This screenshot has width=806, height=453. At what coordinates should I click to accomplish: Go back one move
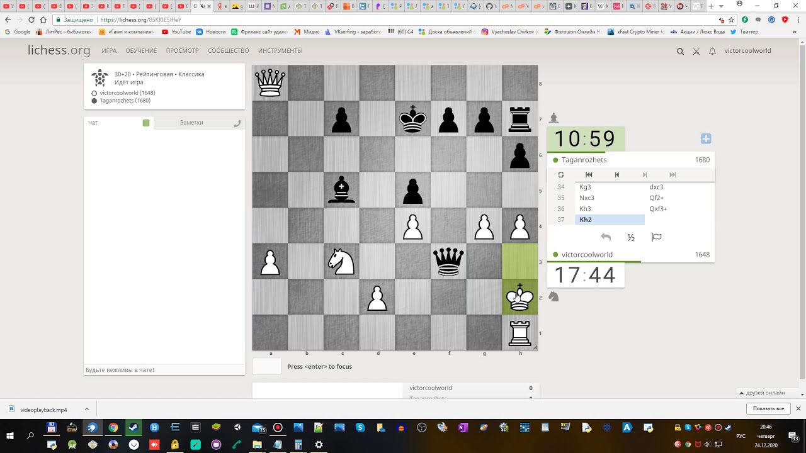[x=616, y=175]
